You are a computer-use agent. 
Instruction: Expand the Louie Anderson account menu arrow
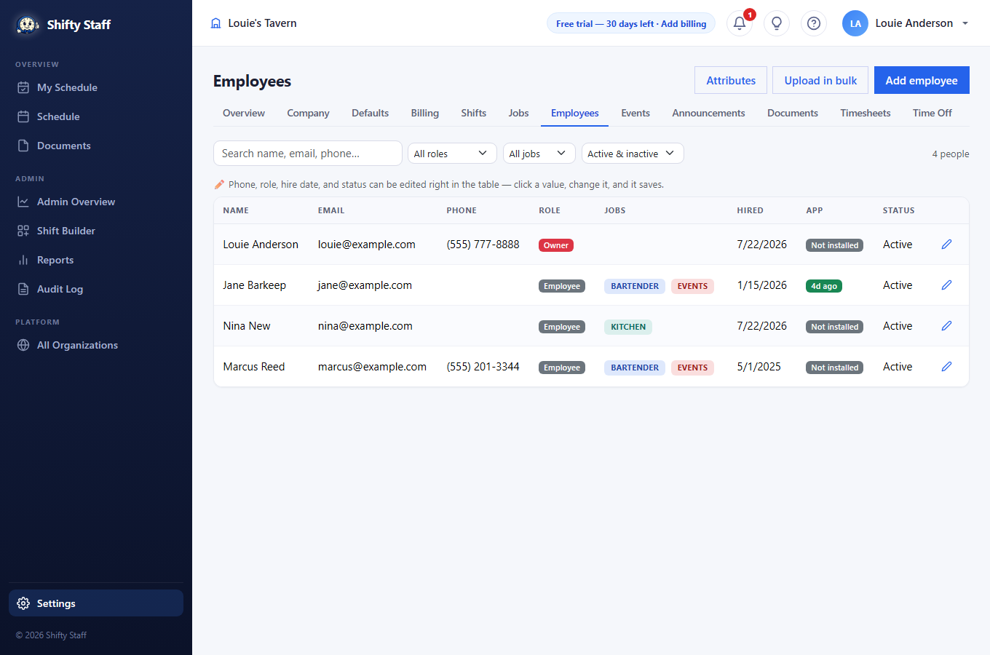tap(965, 23)
